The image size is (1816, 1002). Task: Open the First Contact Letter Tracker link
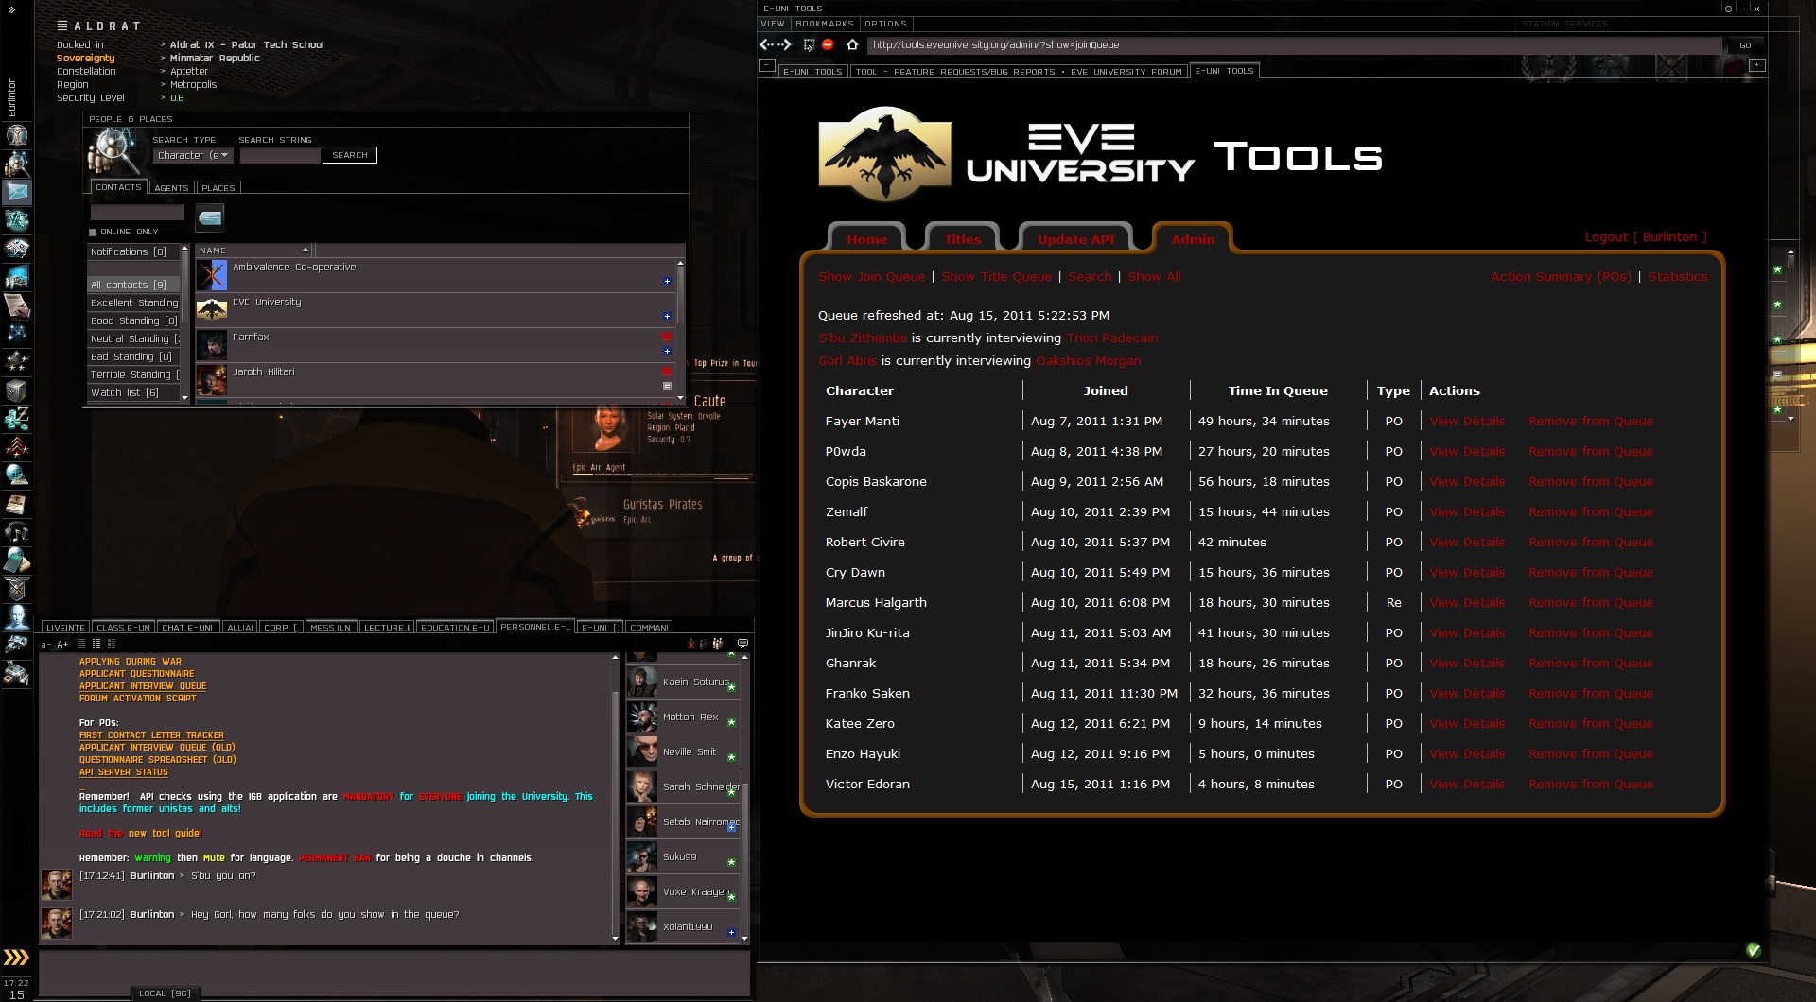coord(151,735)
